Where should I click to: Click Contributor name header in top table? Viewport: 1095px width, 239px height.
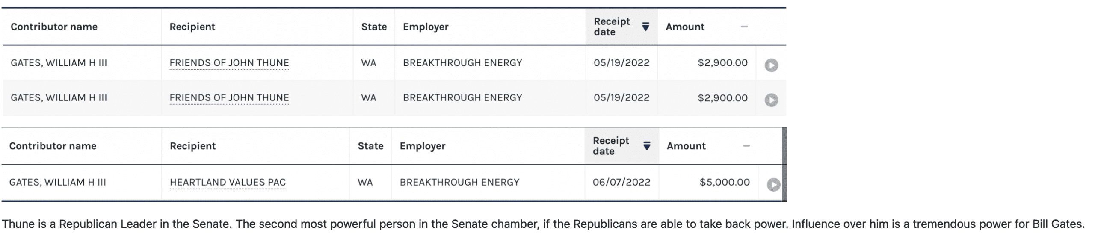tap(54, 27)
